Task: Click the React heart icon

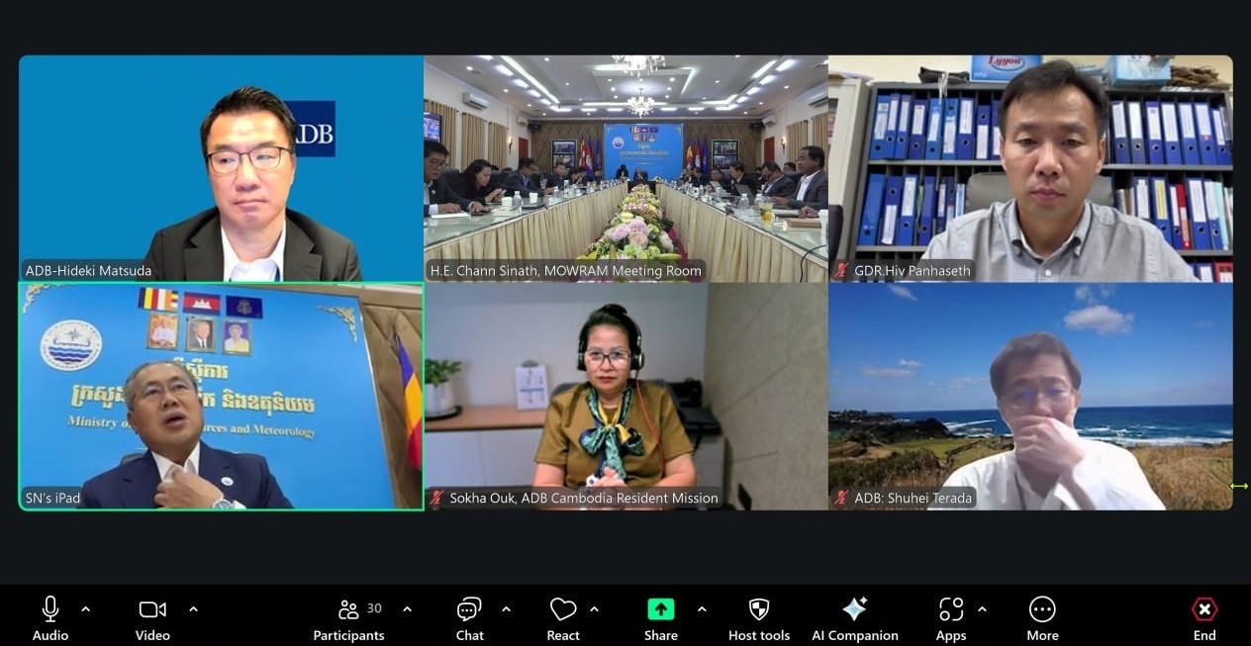Action: click(x=563, y=609)
